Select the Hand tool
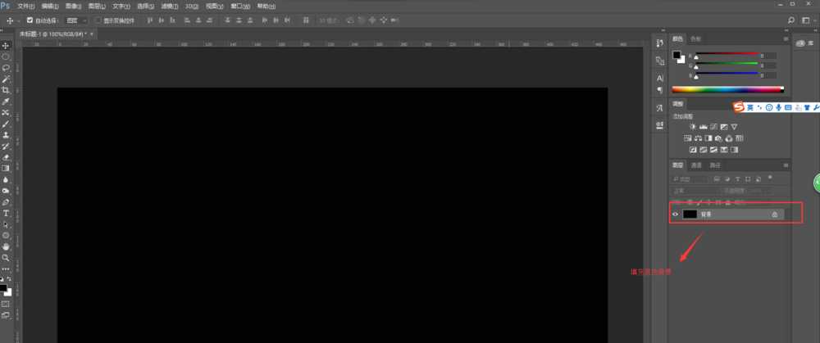 (6, 246)
